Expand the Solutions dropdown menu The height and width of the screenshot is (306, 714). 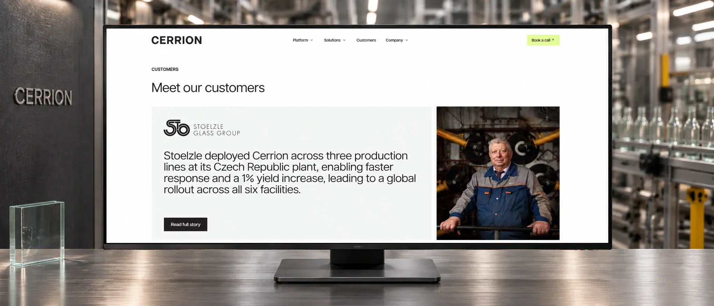335,40
